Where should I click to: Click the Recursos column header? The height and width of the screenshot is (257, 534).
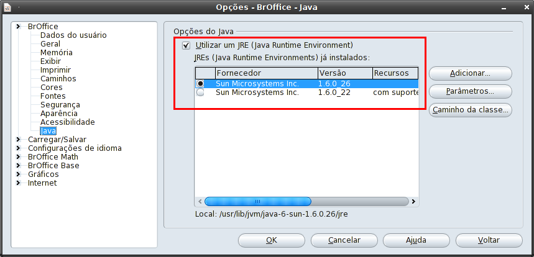(395, 73)
